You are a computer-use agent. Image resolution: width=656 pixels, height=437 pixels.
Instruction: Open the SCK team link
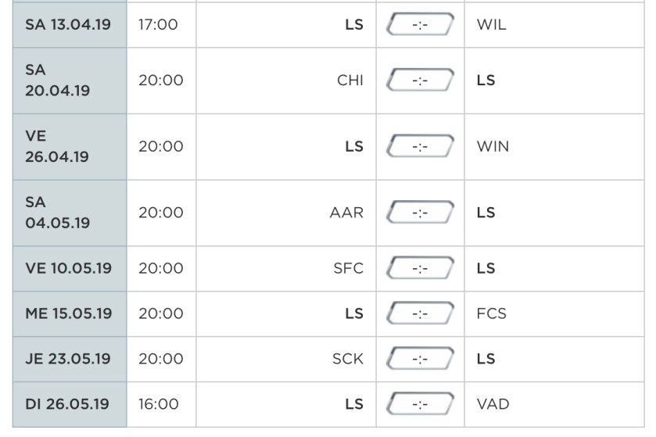(x=348, y=359)
